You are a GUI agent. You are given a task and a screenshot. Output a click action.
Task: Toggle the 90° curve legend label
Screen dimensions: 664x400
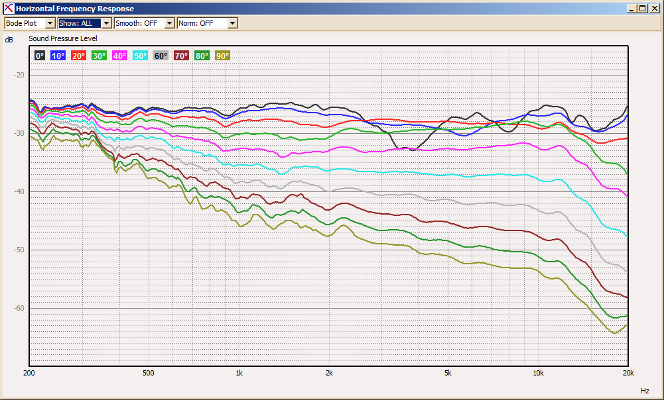click(223, 56)
